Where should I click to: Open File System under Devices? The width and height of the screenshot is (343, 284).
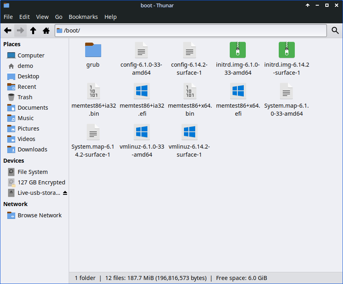pyautogui.click(x=35, y=172)
